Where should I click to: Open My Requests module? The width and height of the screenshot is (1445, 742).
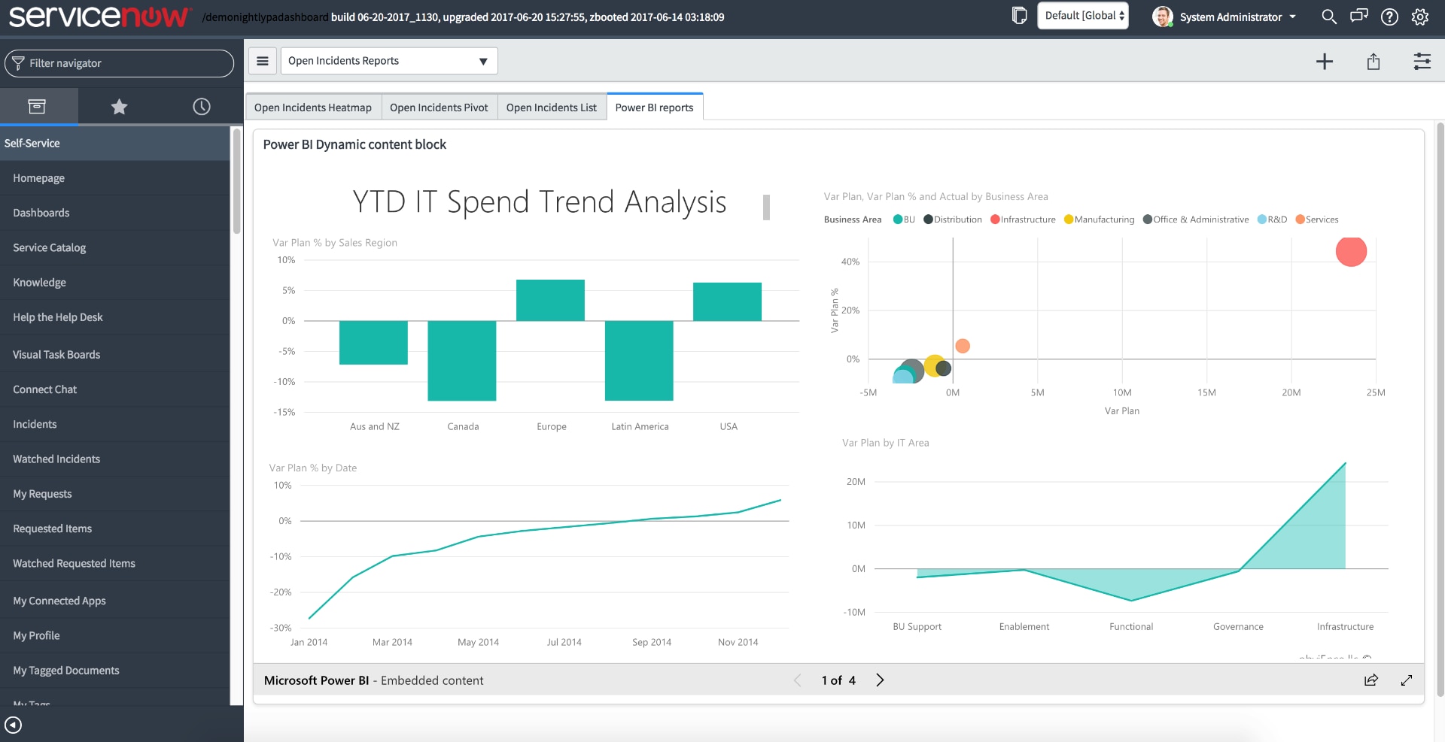pos(114,494)
